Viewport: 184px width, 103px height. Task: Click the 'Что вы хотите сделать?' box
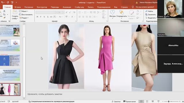(145, 7)
